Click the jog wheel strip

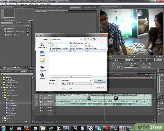click(132, 68)
